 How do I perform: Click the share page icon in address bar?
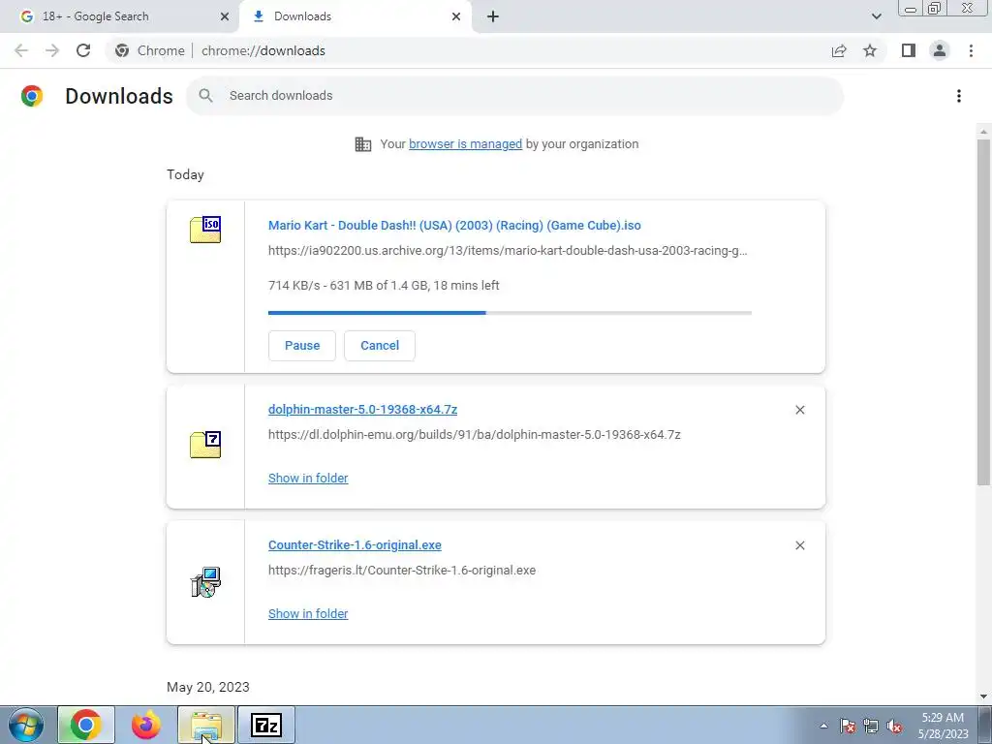839,50
